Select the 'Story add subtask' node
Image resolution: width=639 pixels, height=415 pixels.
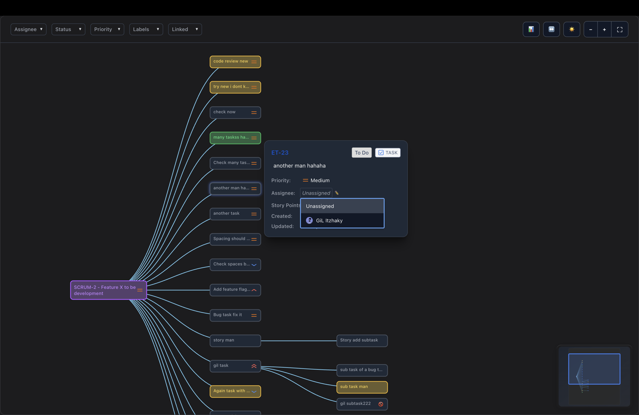[x=362, y=341]
